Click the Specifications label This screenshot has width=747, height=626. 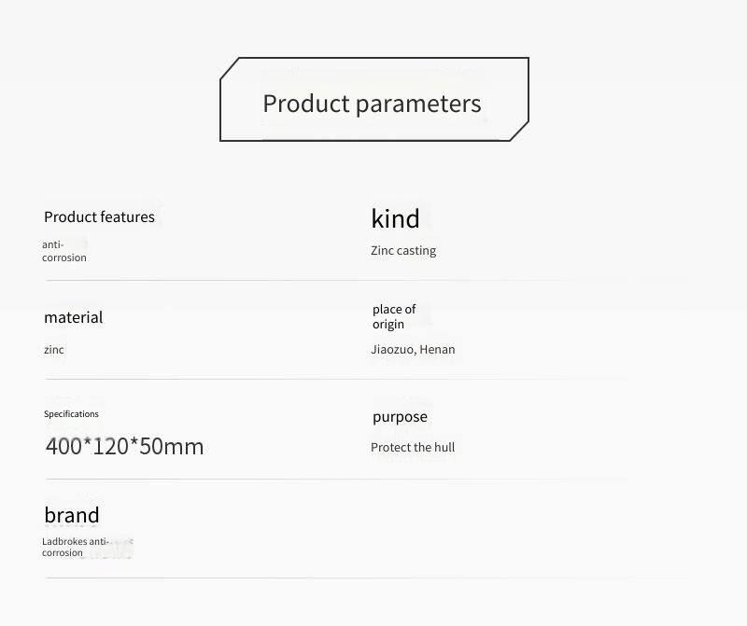pos(71,413)
